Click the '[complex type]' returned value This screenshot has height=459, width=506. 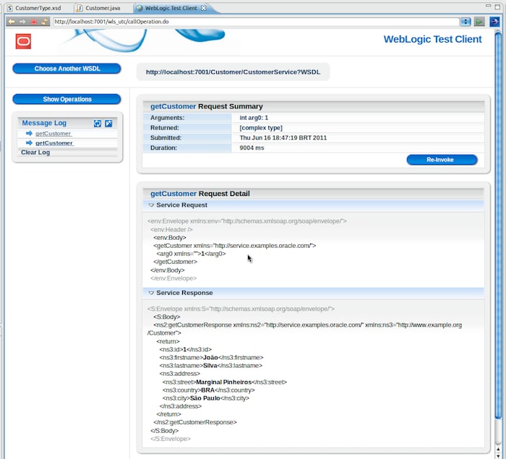tap(261, 128)
